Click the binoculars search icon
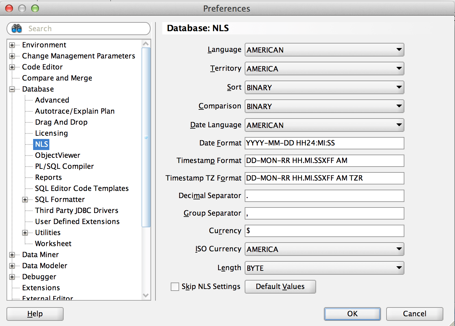Viewport: 455px width, 326px height. click(x=17, y=29)
